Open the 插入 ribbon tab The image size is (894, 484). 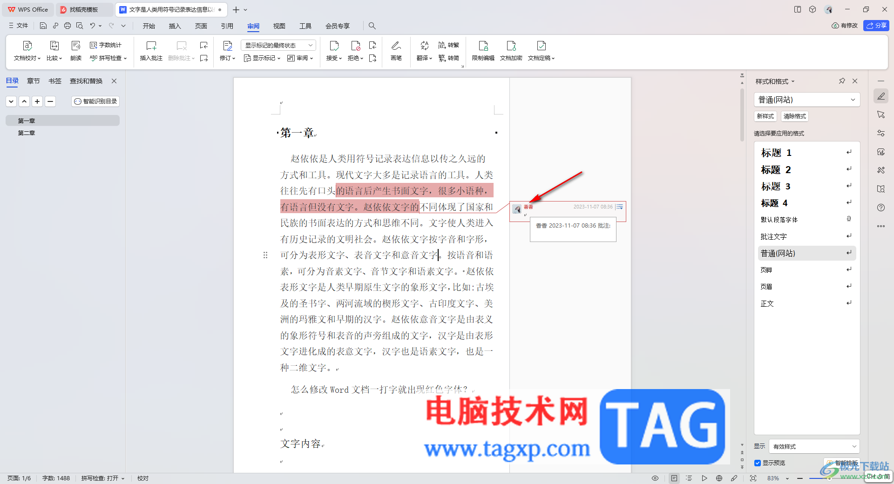175,26
